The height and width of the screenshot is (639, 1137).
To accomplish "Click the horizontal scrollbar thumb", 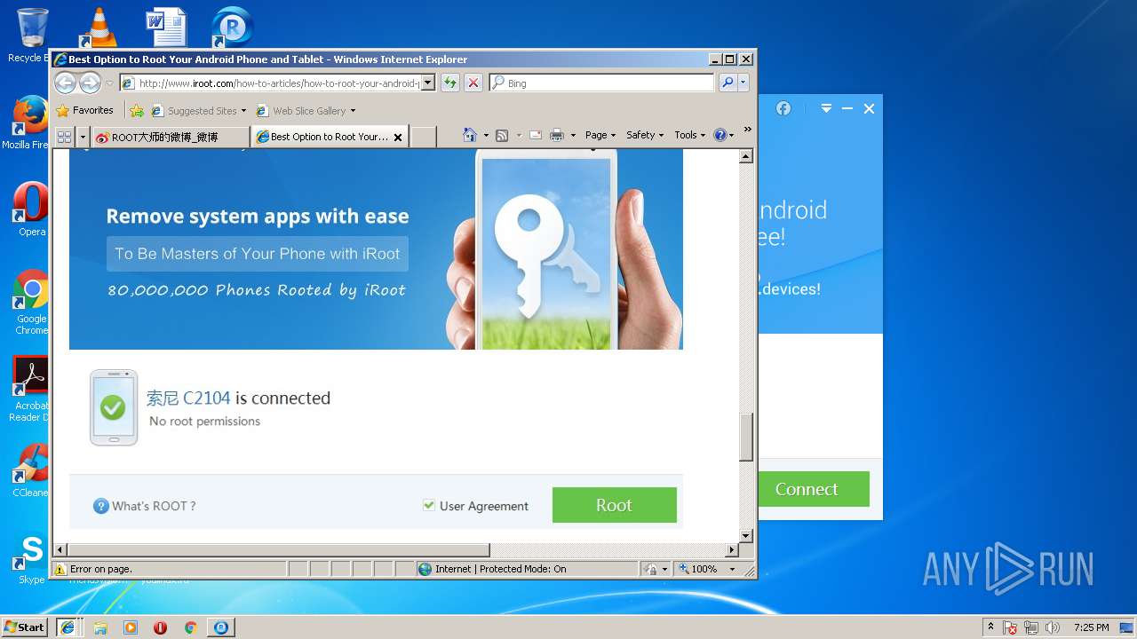I will pos(279,550).
